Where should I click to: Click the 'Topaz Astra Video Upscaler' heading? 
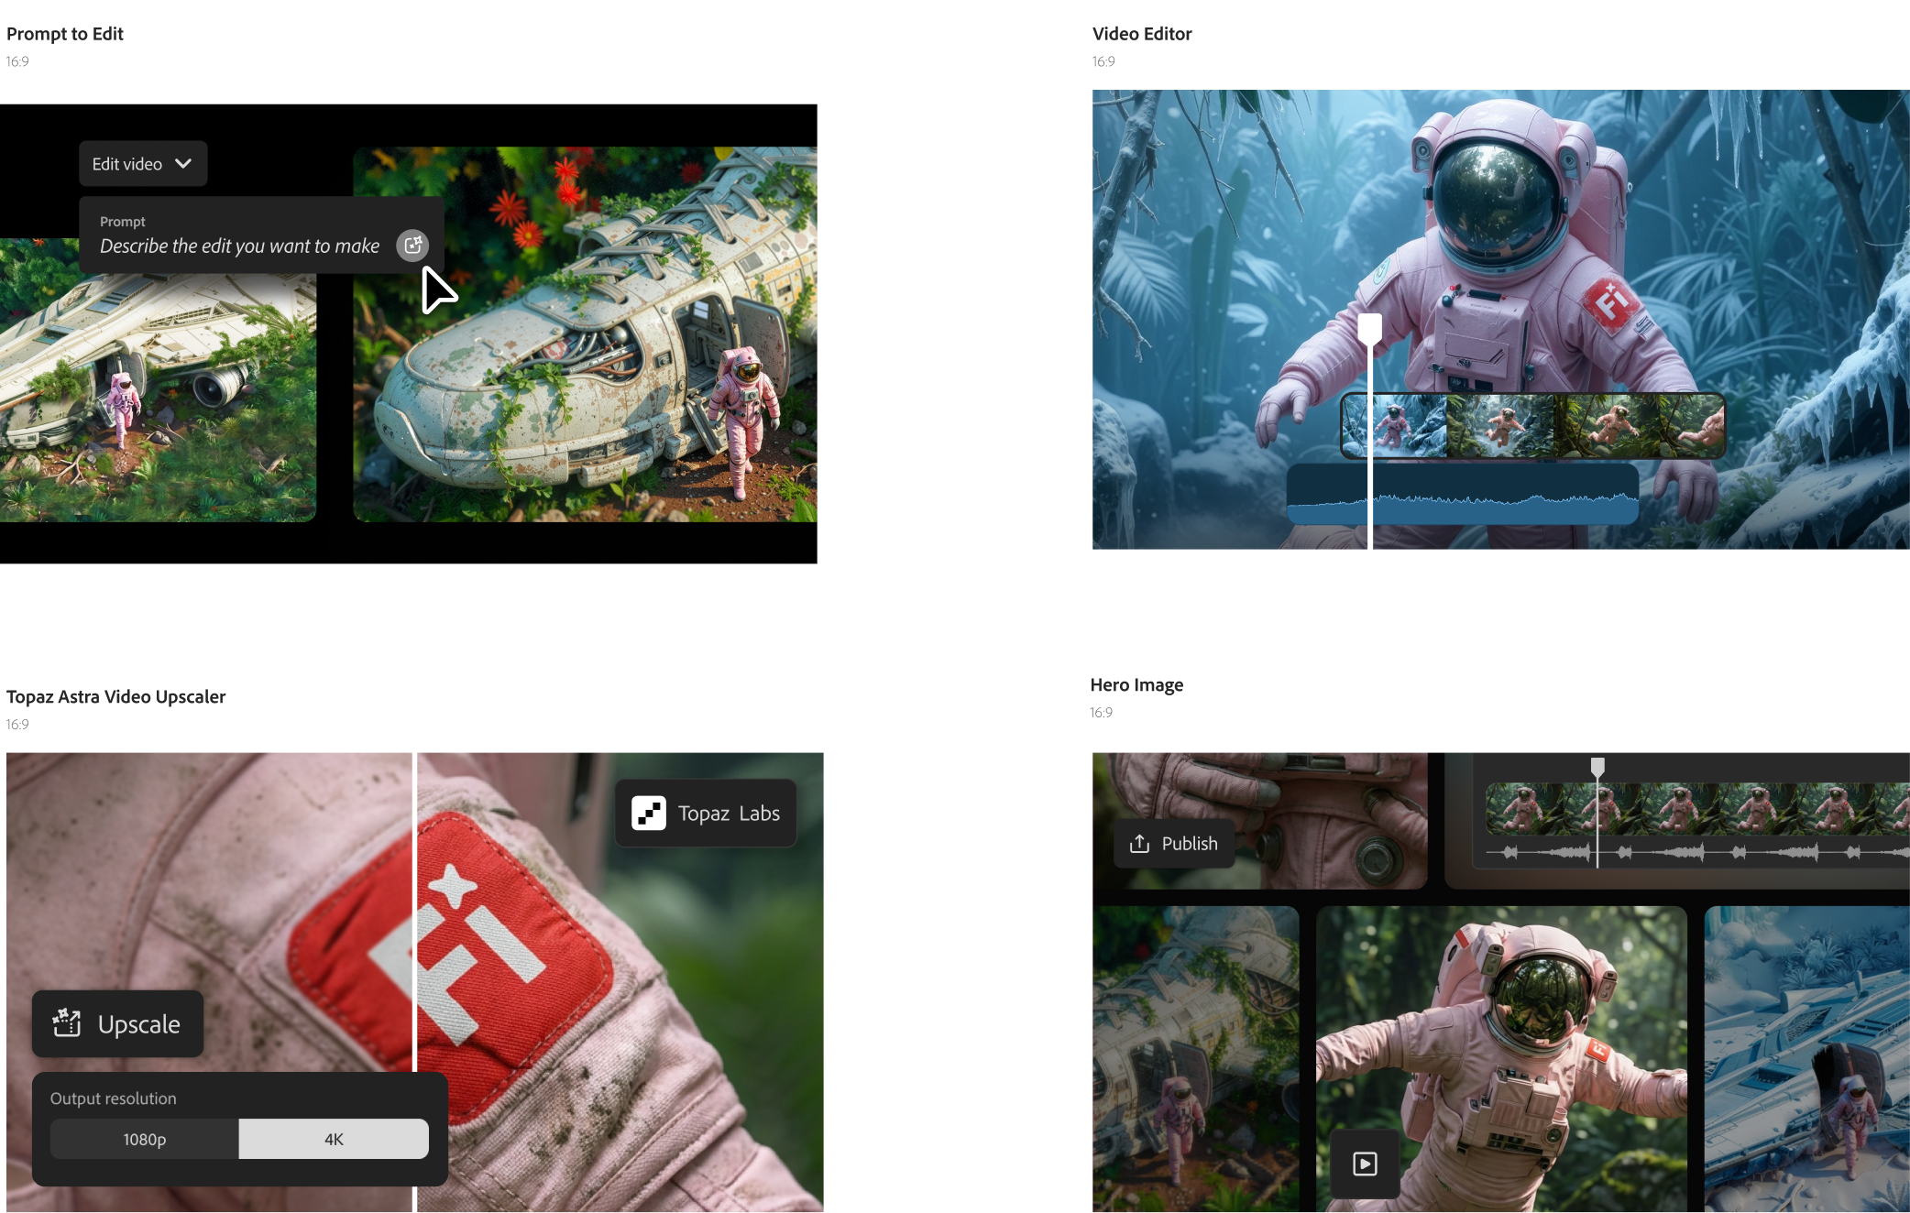coord(116,696)
